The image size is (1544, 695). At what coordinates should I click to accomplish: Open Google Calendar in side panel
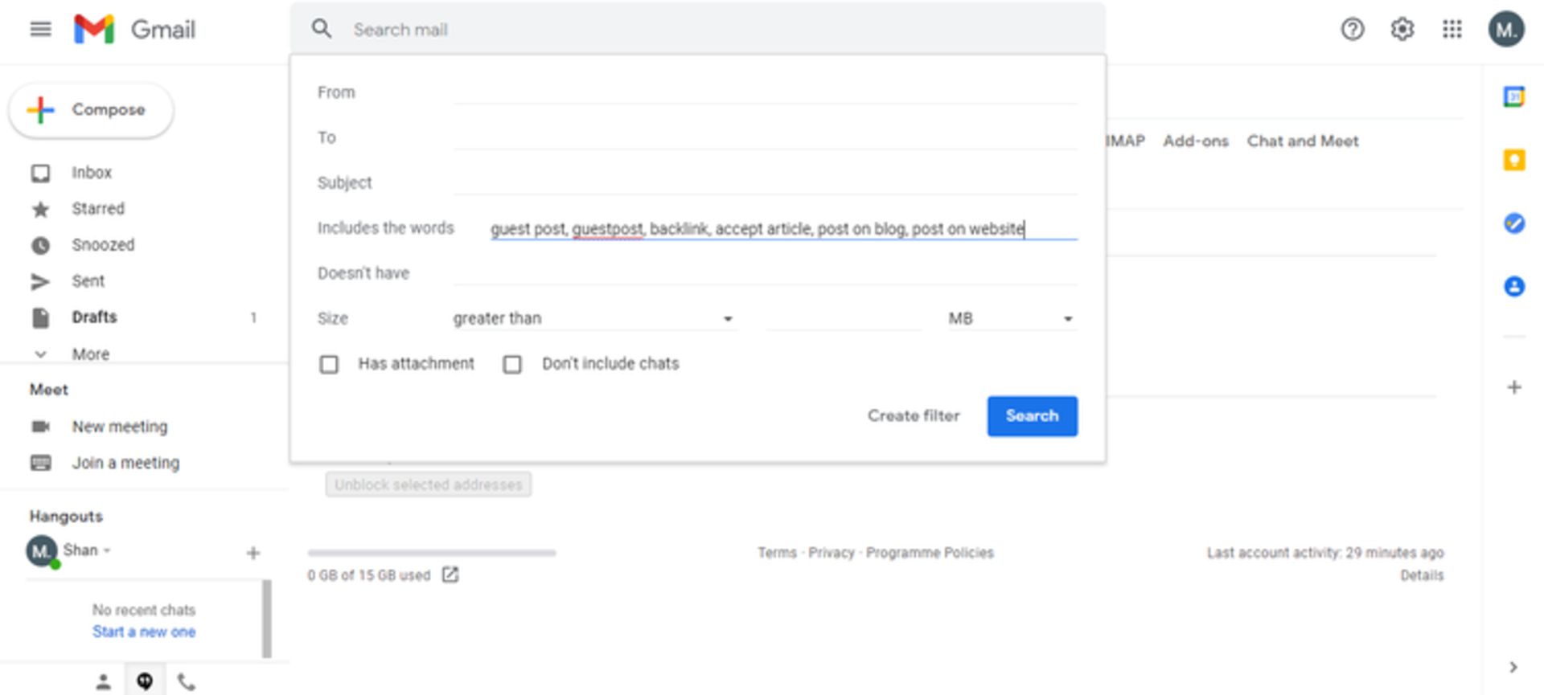click(x=1513, y=97)
